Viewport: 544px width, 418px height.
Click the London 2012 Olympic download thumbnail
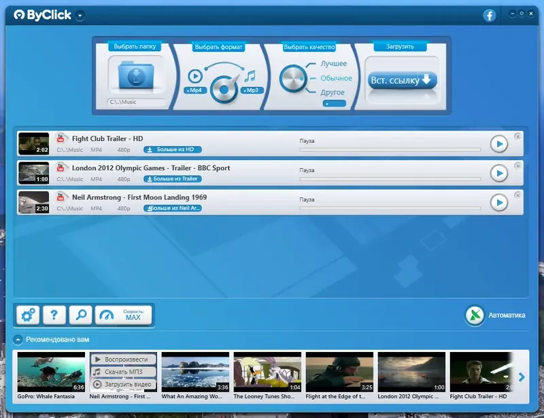[33, 173]
